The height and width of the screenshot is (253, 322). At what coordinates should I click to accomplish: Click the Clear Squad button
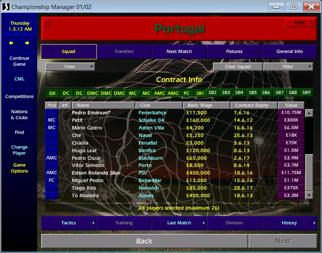coord(237,67)
